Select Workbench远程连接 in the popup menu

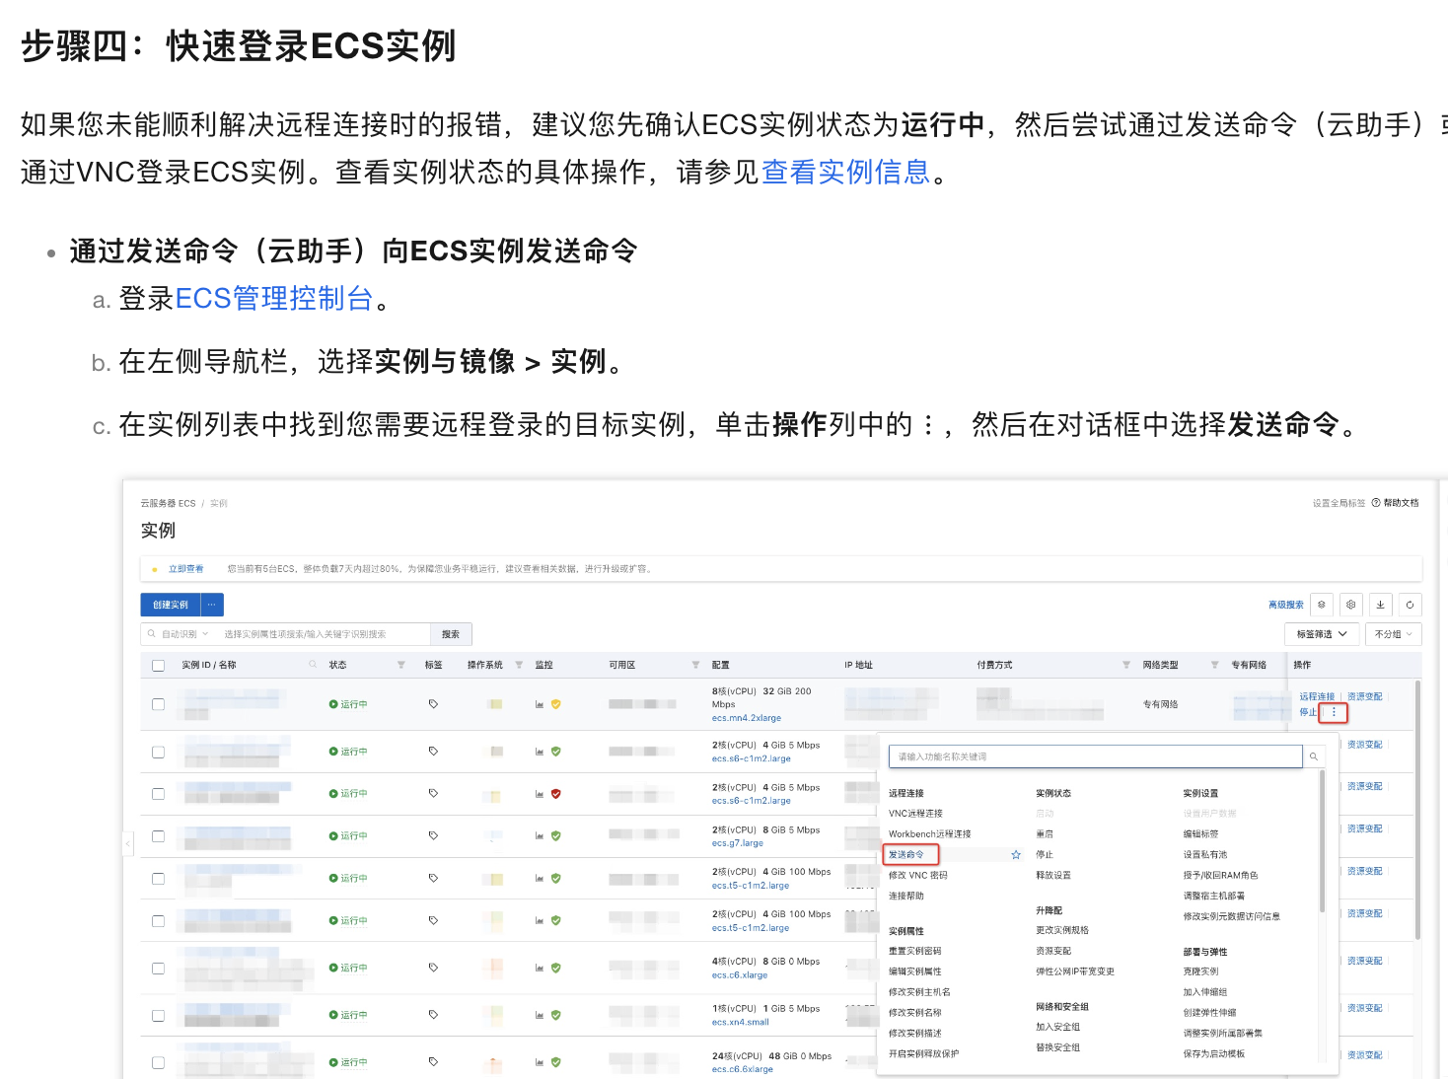(x=929, y=834)
